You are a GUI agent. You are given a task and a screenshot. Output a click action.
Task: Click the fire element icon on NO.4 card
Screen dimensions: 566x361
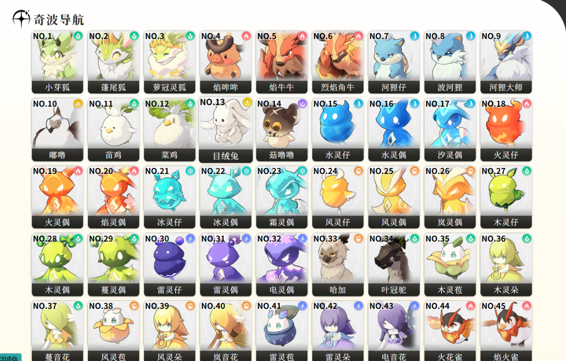click(x=246, y=36)
